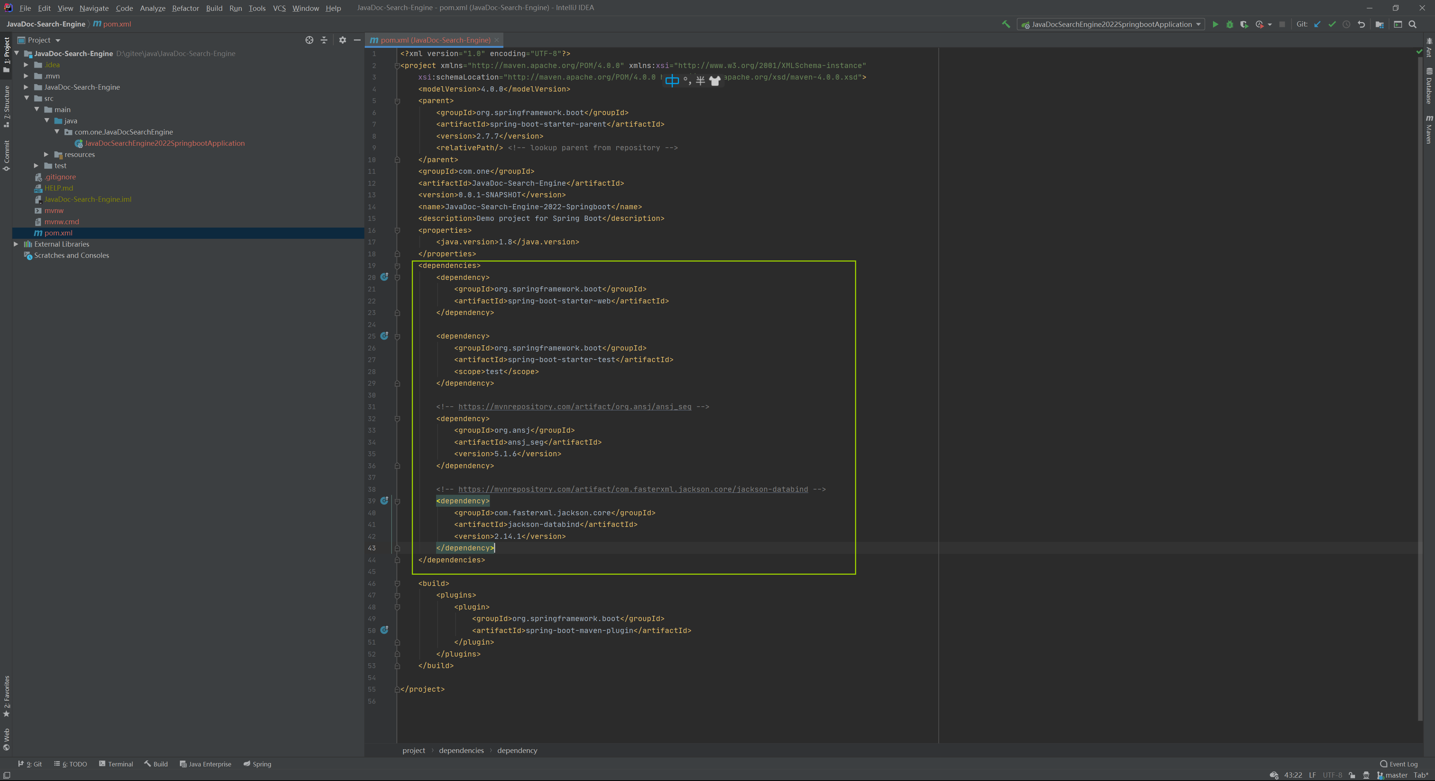This screenshot has width=1435, height=781.
Task: Expand the test folder
Action: tap(37, 166)
